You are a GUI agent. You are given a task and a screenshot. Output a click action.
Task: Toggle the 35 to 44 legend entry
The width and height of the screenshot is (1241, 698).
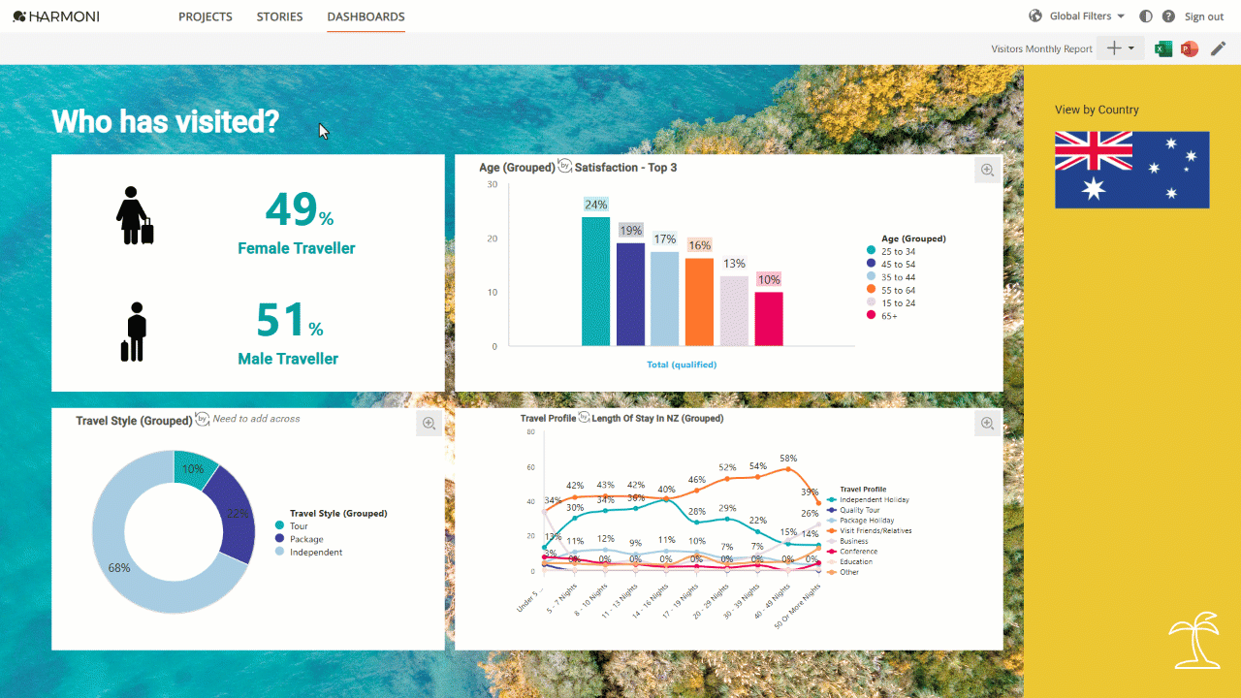892,277
